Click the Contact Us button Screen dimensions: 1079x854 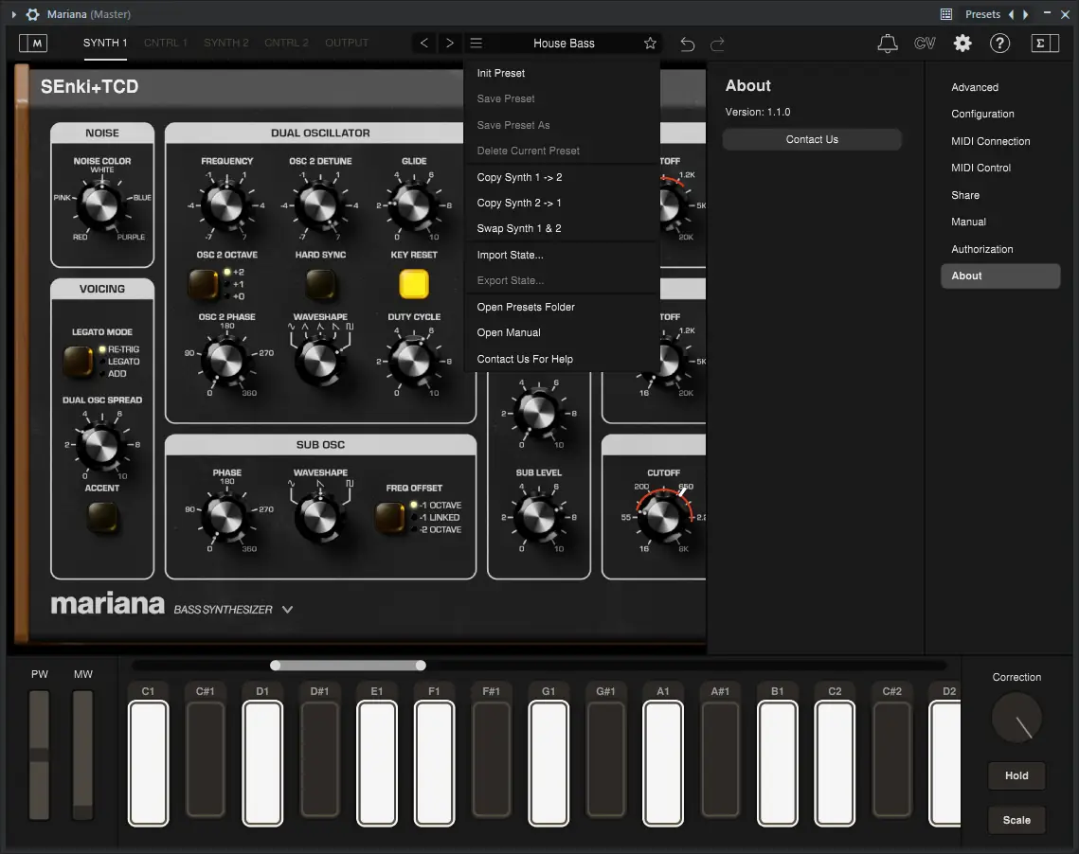812,139
